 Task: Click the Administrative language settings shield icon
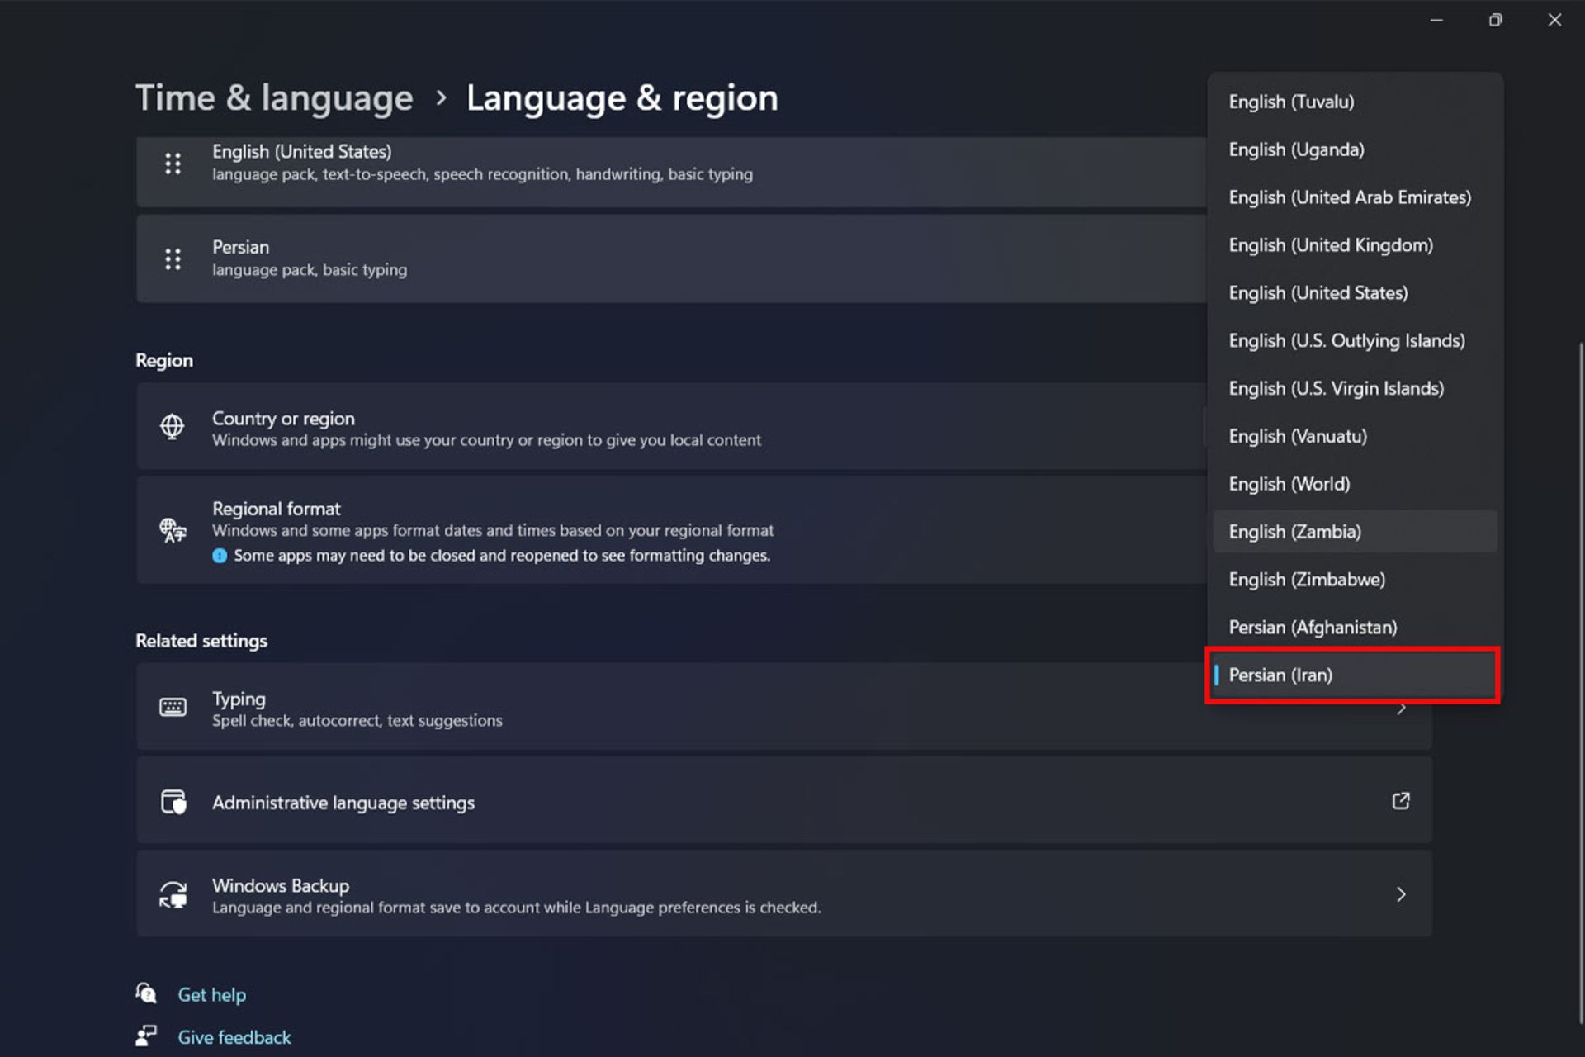click(x=173, y=802)
